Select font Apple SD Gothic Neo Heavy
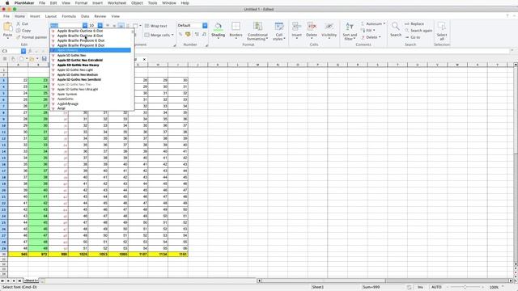The image size is (518, 291). click(91, 65)
